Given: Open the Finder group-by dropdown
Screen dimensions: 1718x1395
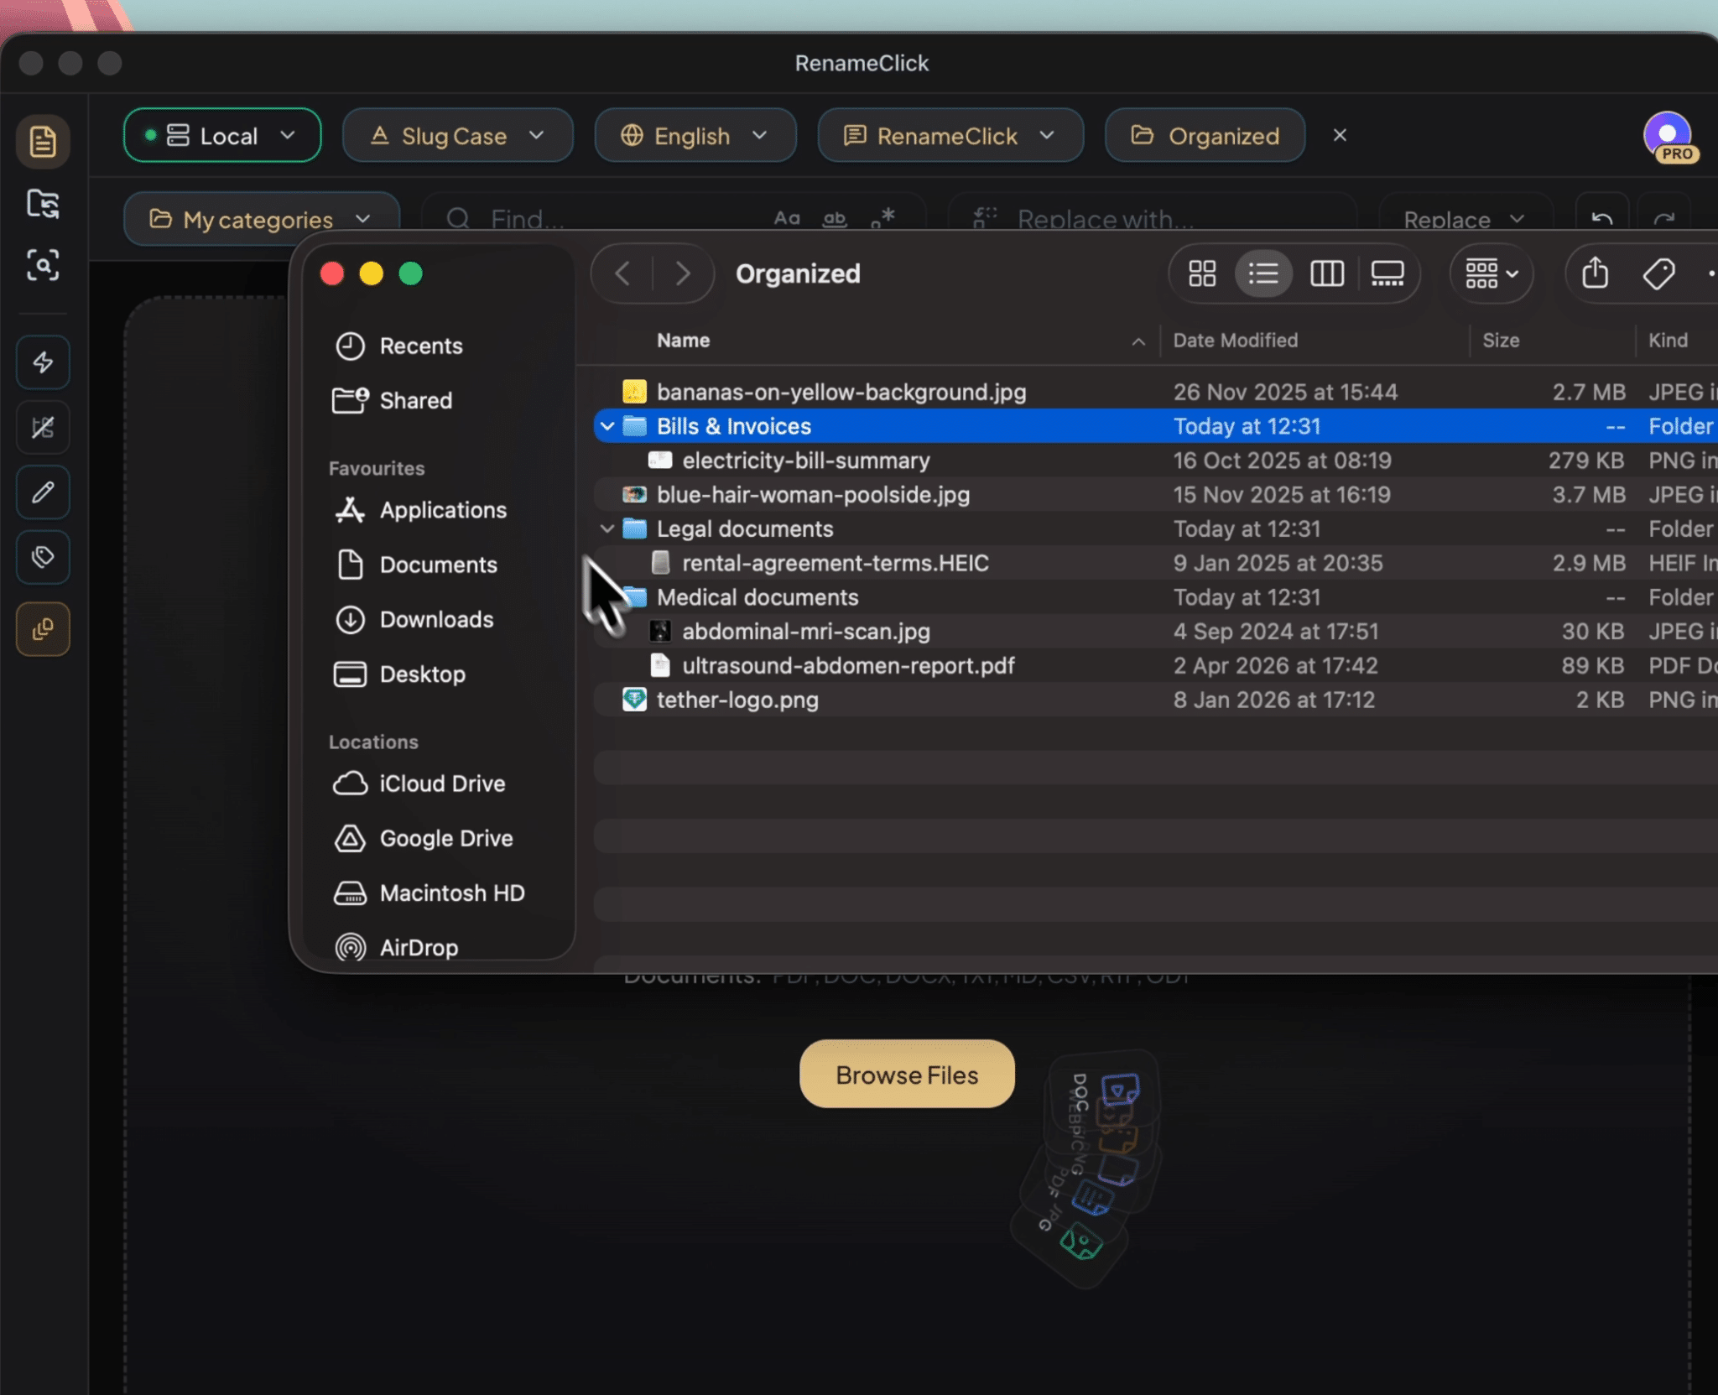Looking at the screenshot, I should tap(1492, 273).
